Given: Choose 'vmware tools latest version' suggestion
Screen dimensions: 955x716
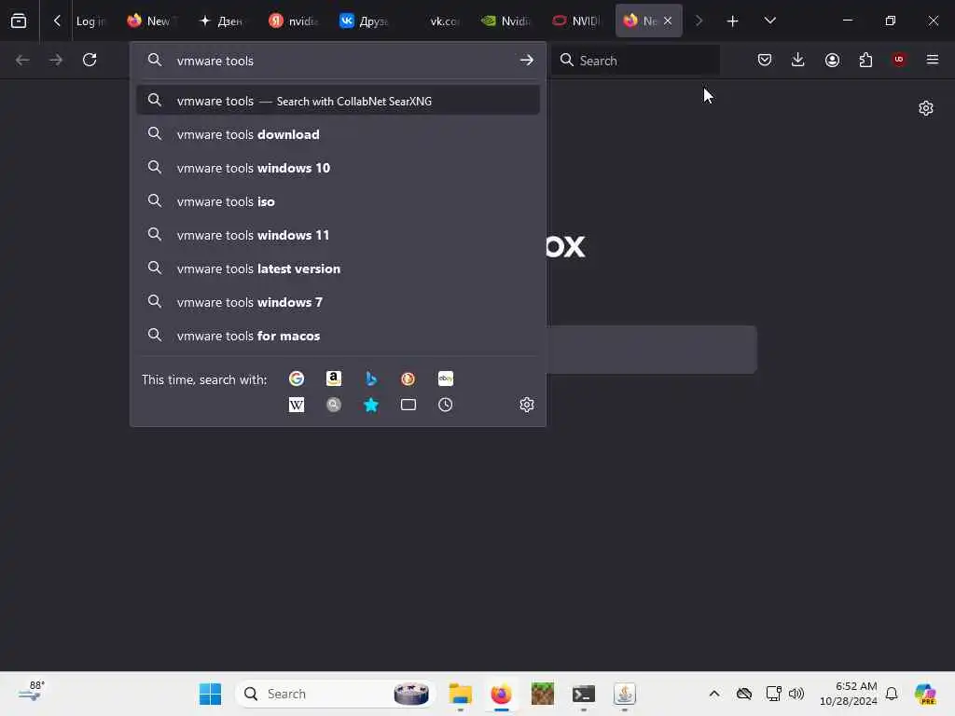Looking at the screenshot, I should pos(338,268).
